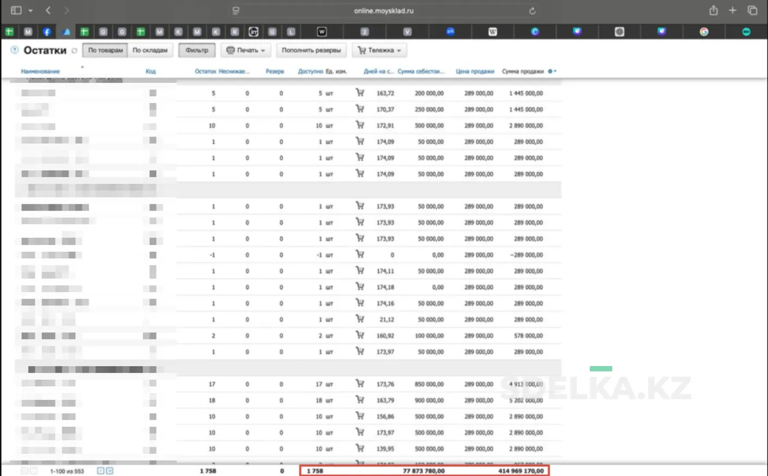Click the 900 000,00 cost sum cell
This screenshot has width=768, height=476.
pos(429,400)
